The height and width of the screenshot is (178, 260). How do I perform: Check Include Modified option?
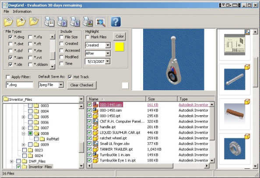[x=62, y=57]
